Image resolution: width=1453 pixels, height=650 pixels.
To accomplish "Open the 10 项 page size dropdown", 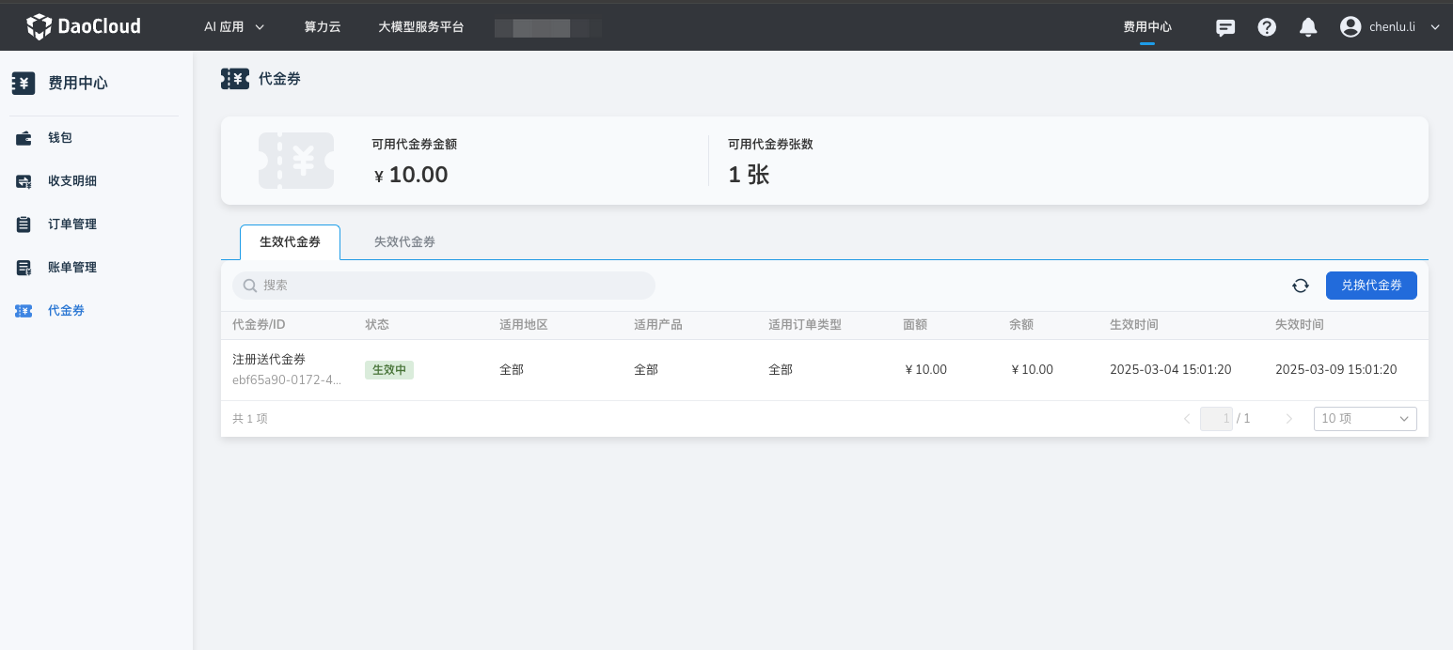I will [1365, 419].
